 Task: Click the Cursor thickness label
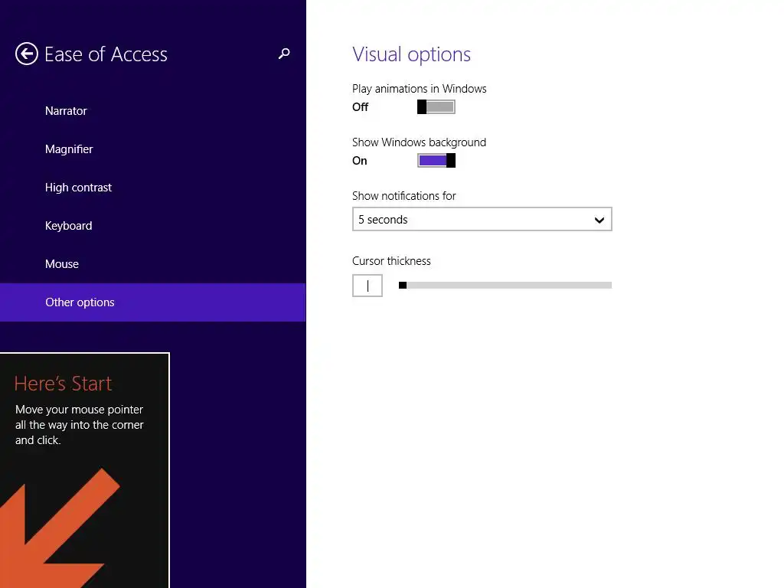(391, 261)
